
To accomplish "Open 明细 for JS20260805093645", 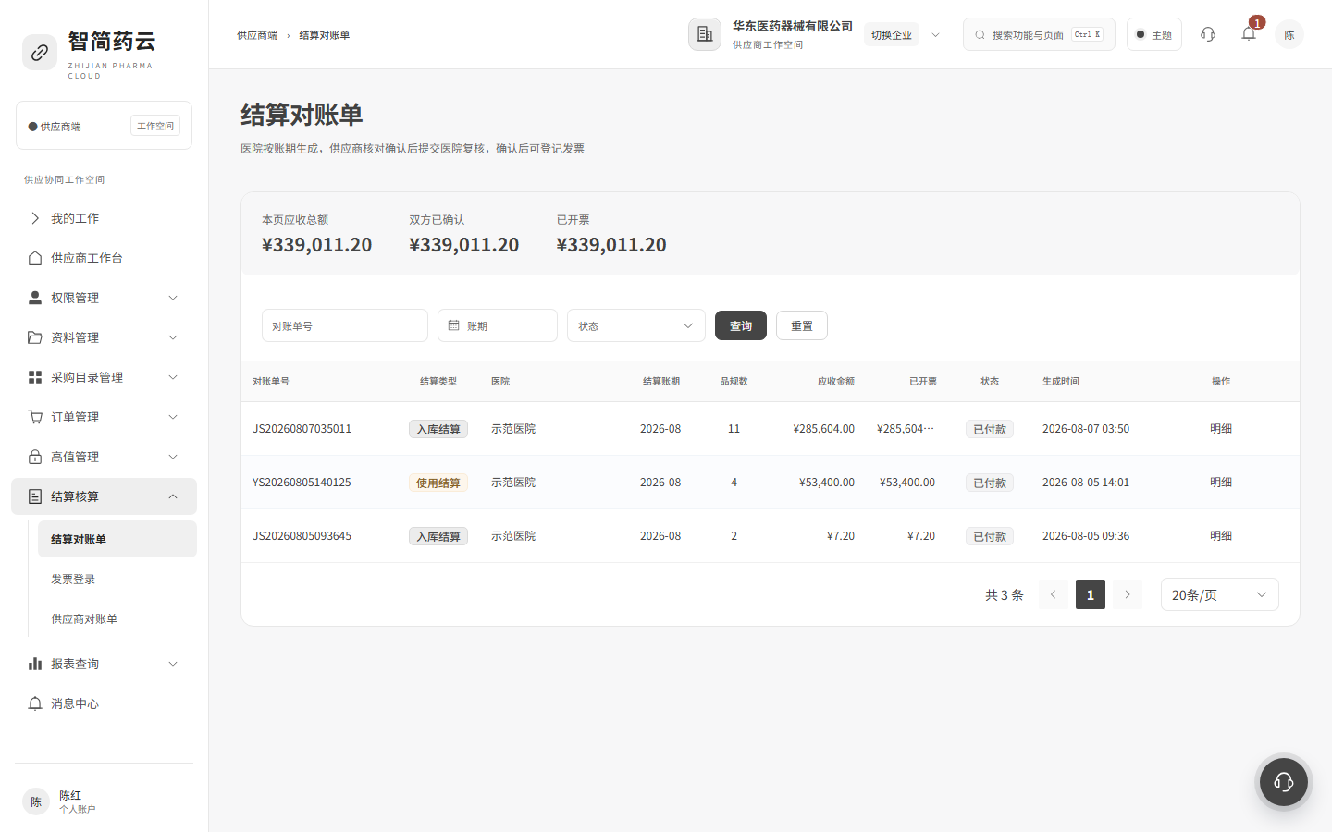I will [x=1221, y=536].
